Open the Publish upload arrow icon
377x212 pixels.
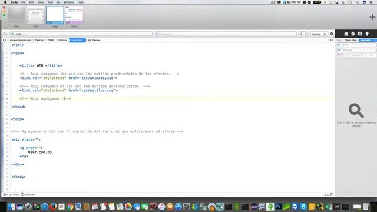pyautogui.click(x=367, y=34)
